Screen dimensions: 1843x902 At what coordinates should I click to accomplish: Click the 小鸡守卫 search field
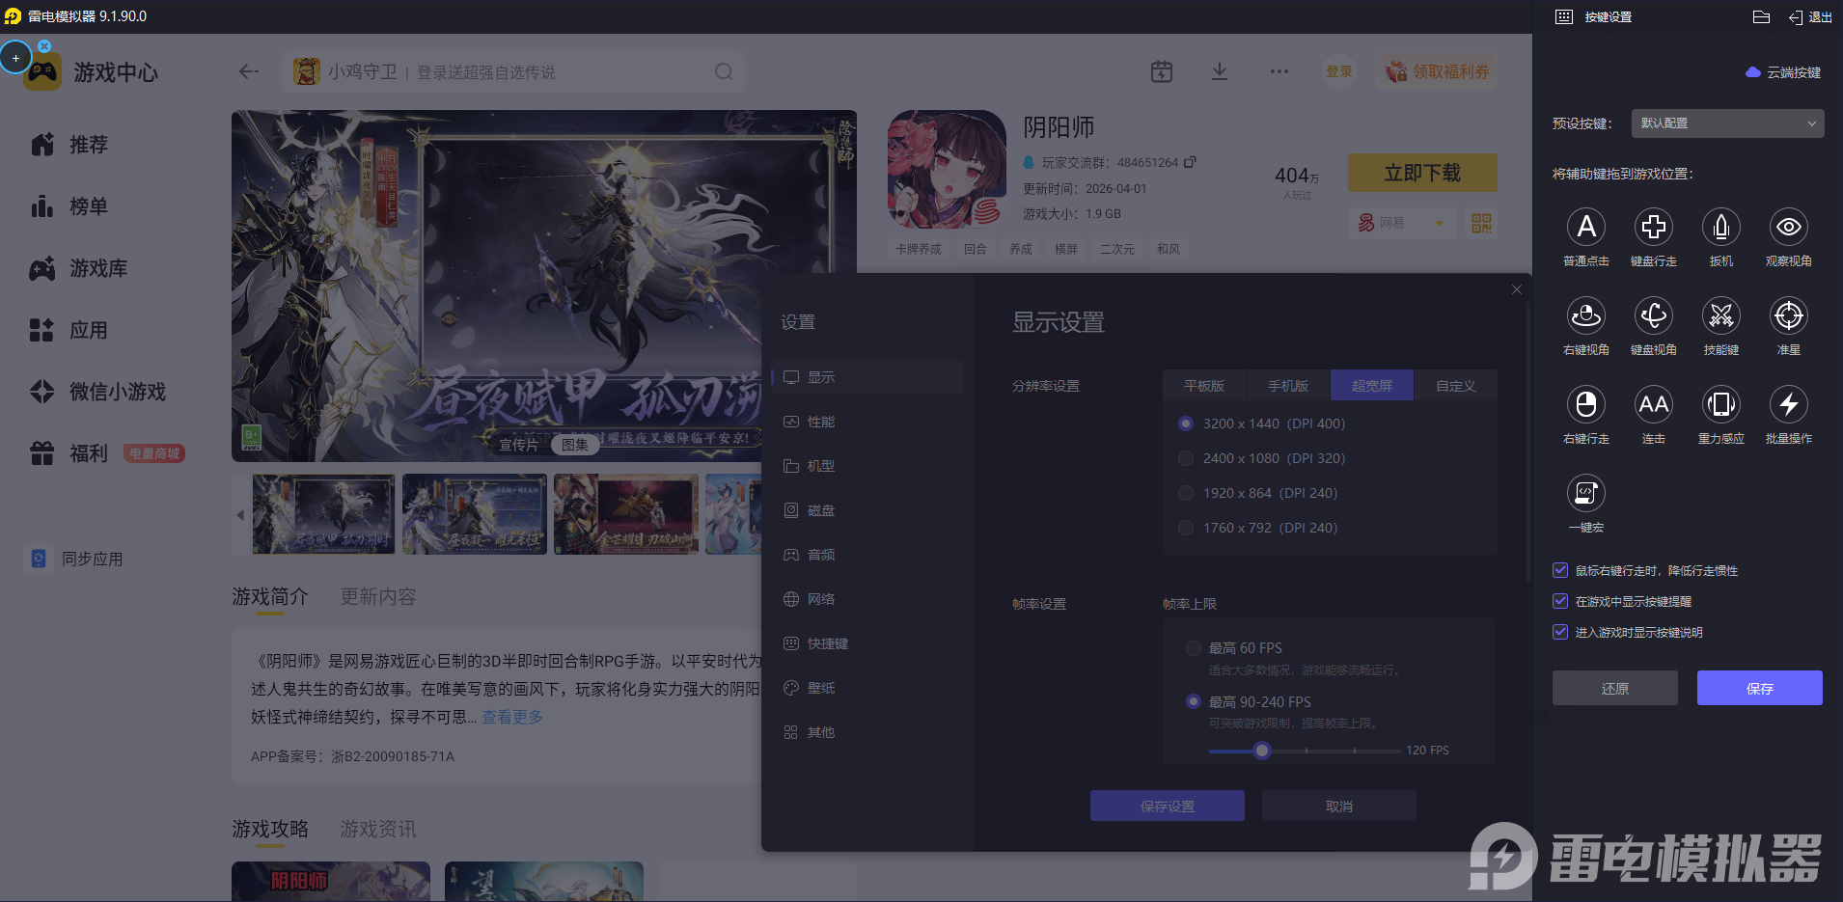point(511,72)
